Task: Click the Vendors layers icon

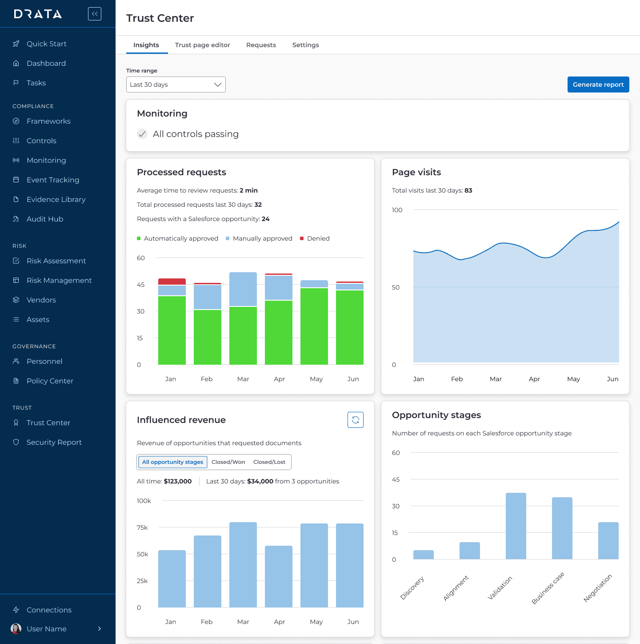Action: 16,300
